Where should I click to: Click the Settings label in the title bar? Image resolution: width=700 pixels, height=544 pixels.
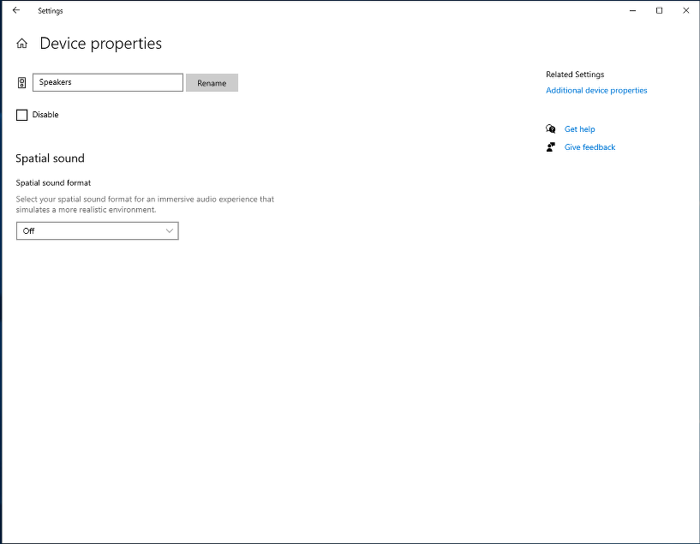click(50, 10)
